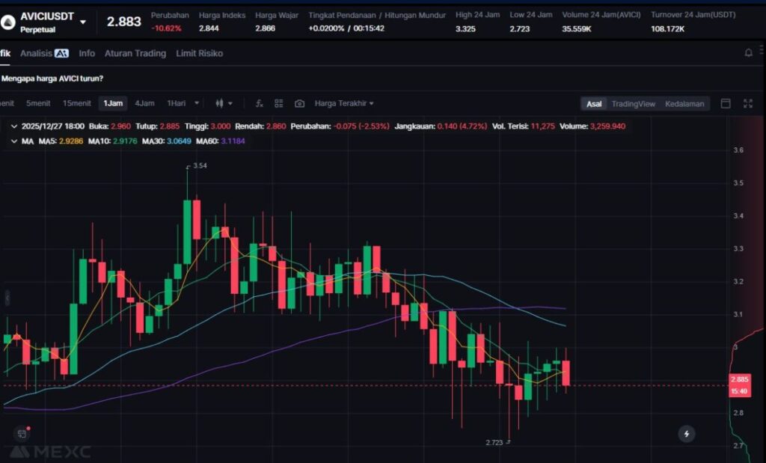The image size is (766, 463).
Task: Switch to the Limit Risiko tab
Action: coord(199,53)
